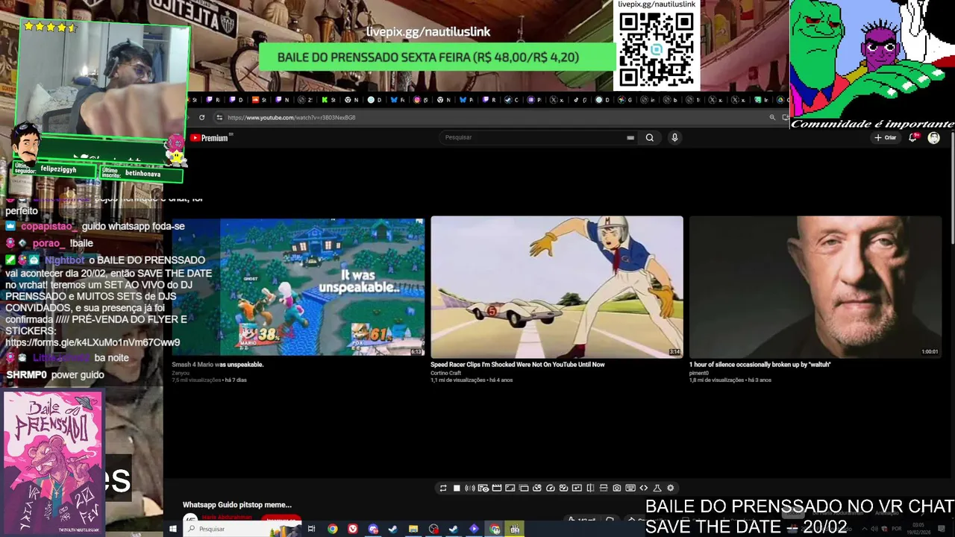Click the YouTube Premium logo
This screenshot has height=537, width=955.
click(x=210, y=138)
